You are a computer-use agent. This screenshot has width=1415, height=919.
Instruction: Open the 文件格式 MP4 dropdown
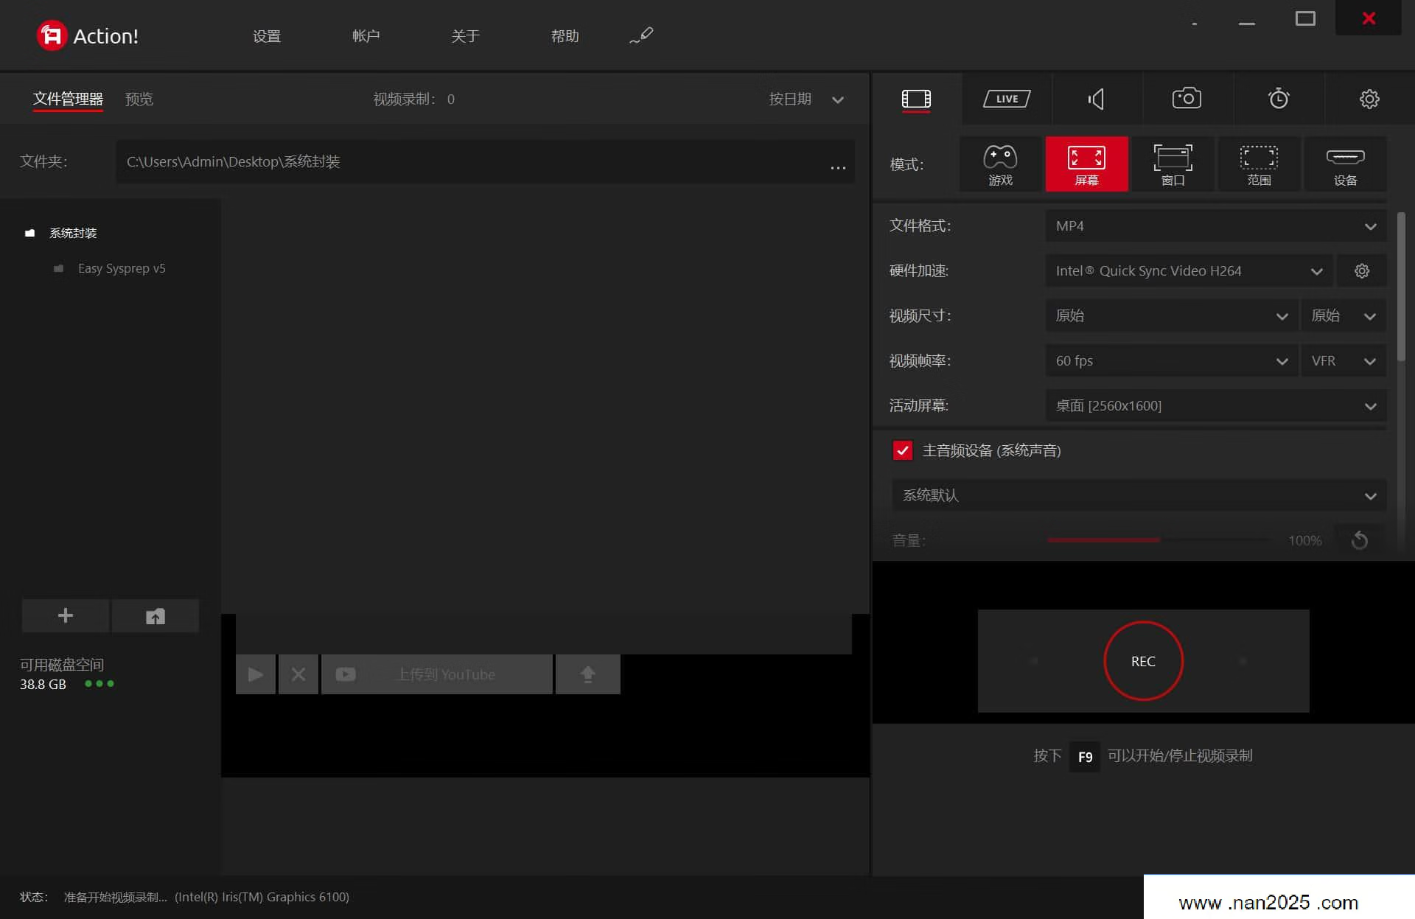1215,226
